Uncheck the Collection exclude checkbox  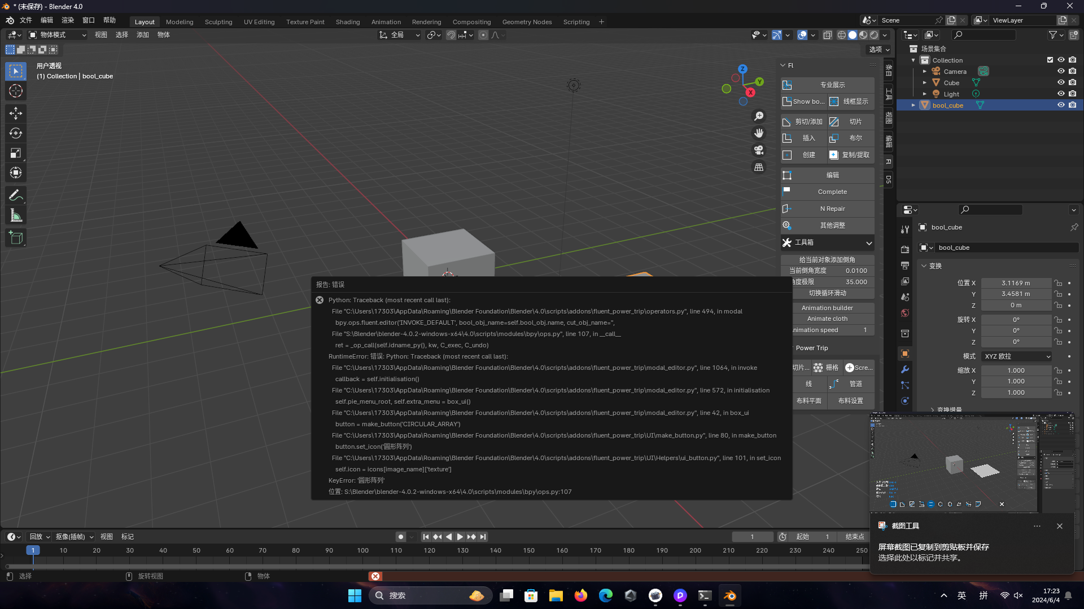[1050, 60]
